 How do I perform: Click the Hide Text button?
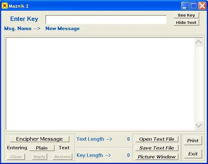tap(186, 22)
